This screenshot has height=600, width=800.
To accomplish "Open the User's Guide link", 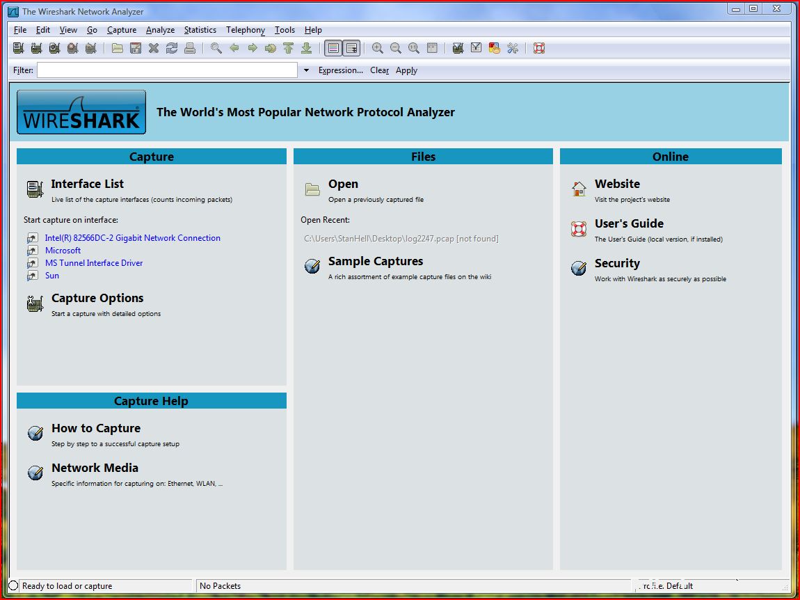I will pos(629,223).
